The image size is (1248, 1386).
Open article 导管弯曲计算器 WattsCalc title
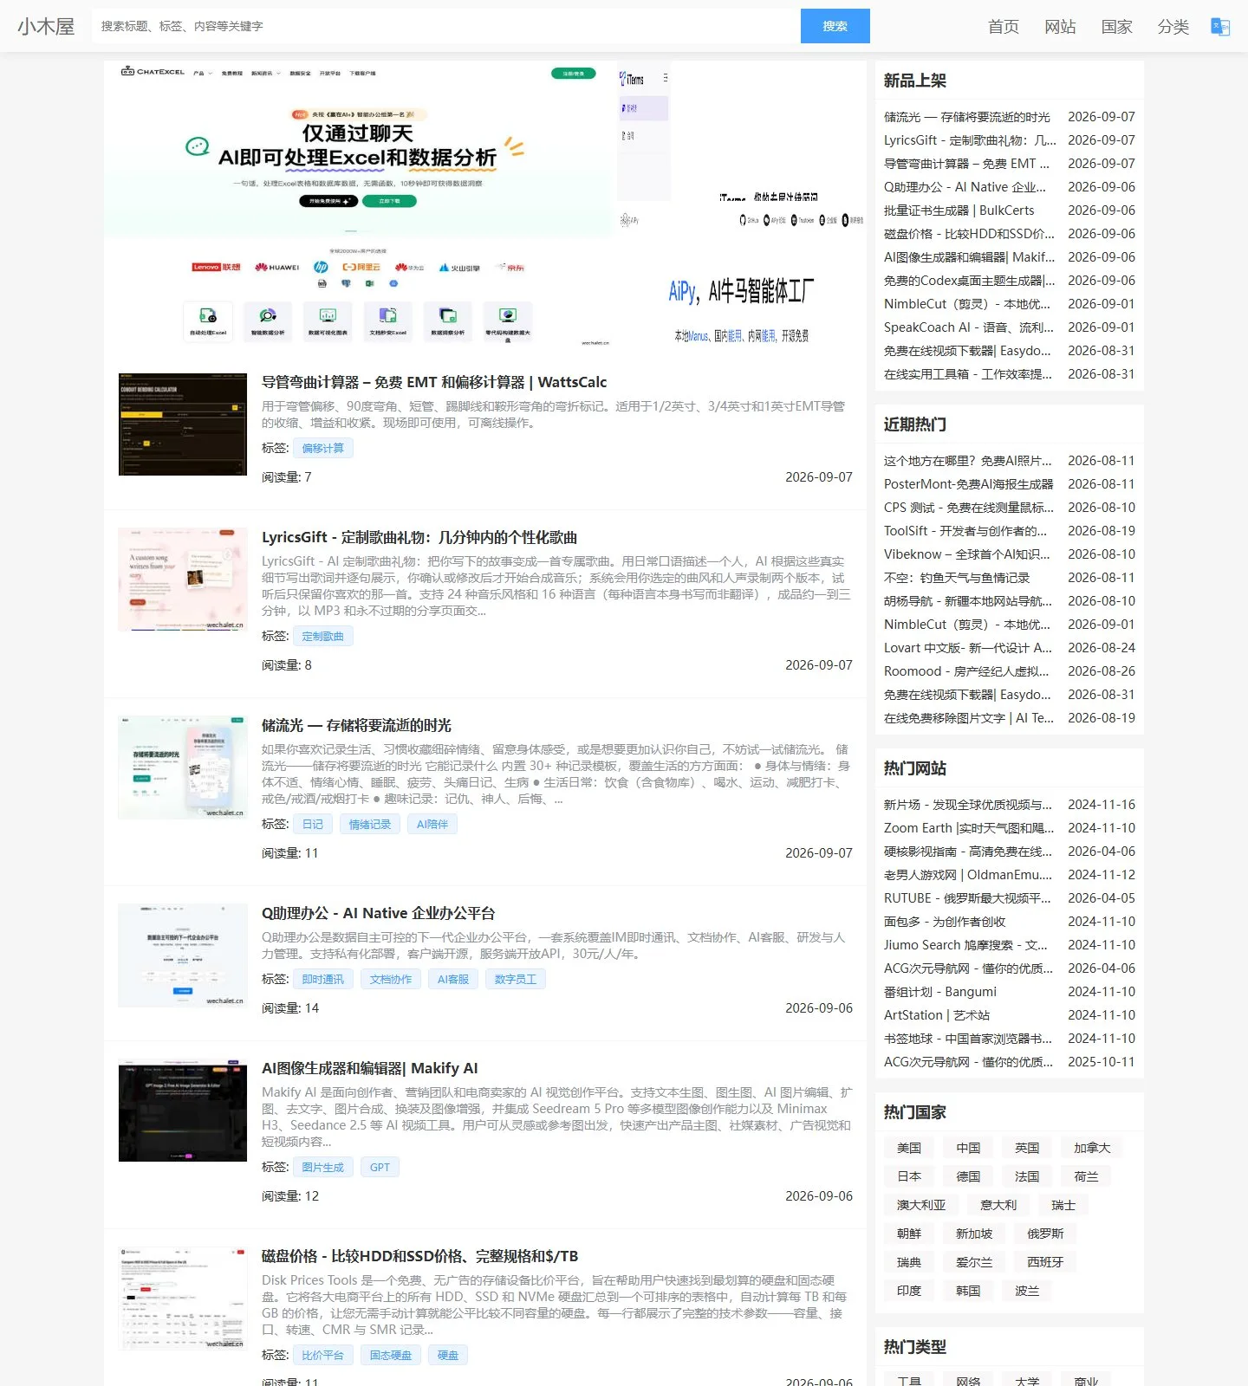pyautogui.click(x=434, y=382)
